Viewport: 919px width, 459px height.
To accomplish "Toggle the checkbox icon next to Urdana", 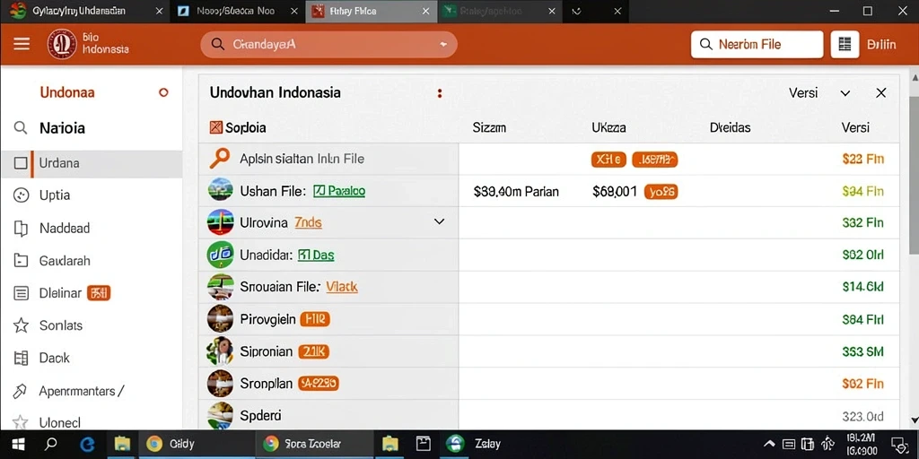I will coord(21,163).
